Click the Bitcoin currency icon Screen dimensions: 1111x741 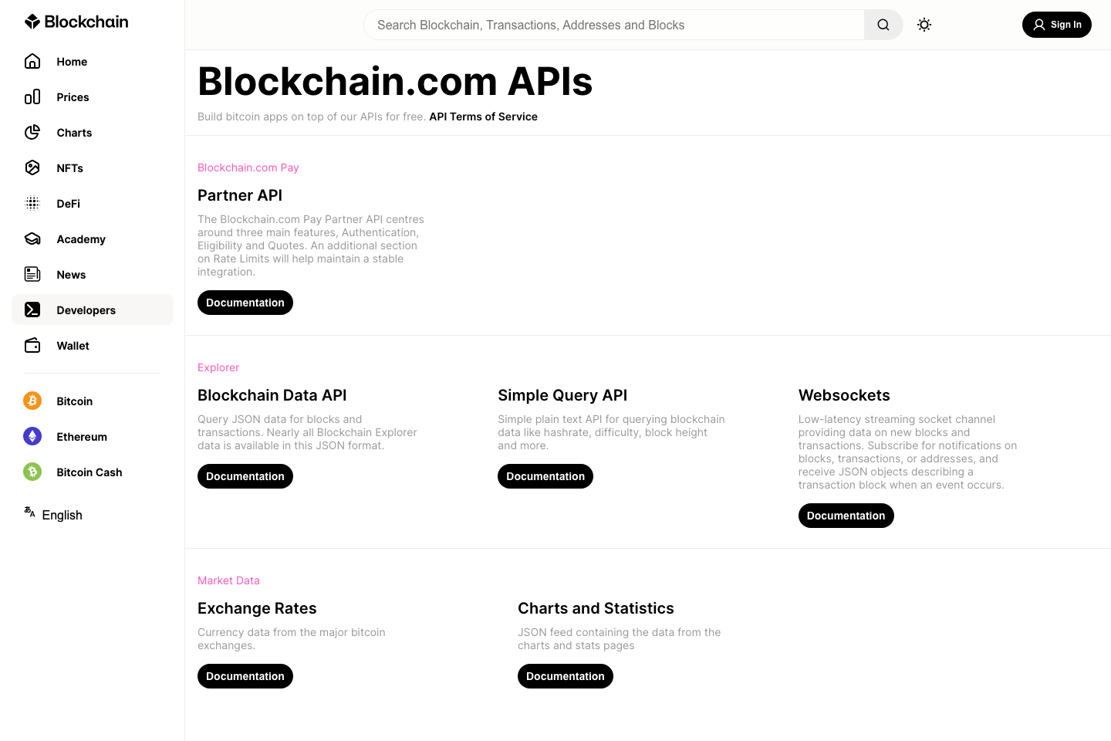pos(32,401)
